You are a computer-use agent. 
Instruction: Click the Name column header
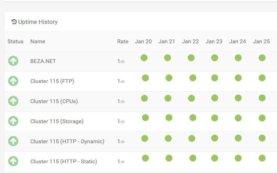(x=38, y=42)
